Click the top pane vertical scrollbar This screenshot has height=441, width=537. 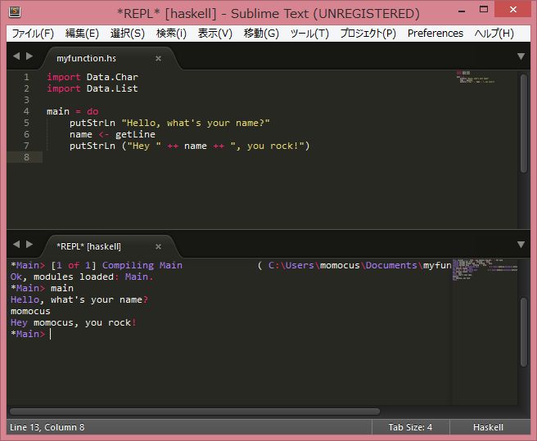pos(524,124)
